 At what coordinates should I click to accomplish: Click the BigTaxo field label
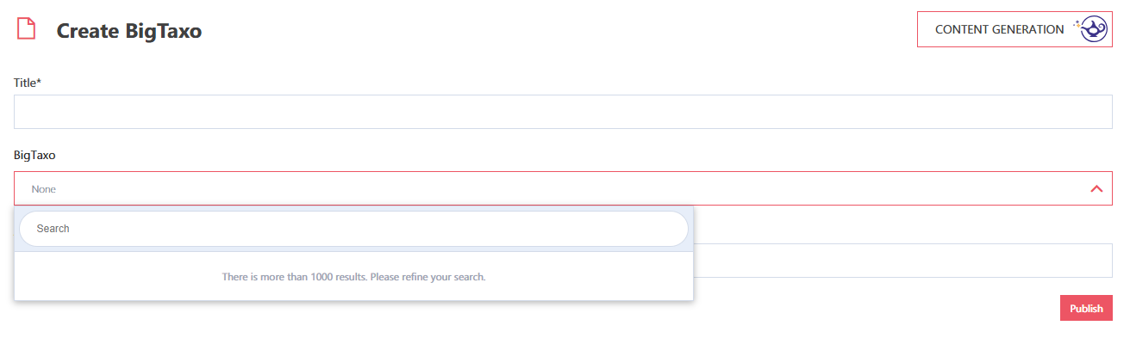point(34,155)
